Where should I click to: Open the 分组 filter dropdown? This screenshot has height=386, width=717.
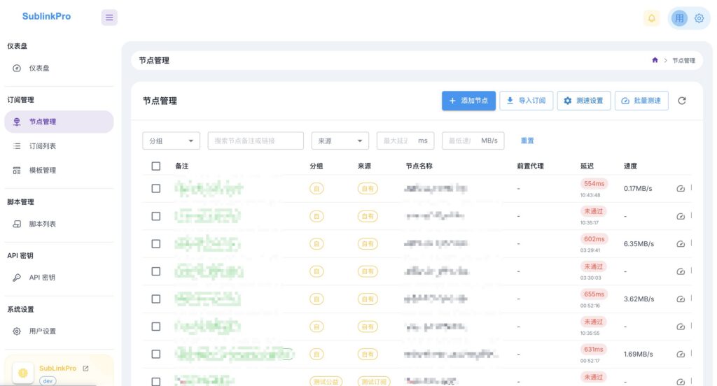171,141
